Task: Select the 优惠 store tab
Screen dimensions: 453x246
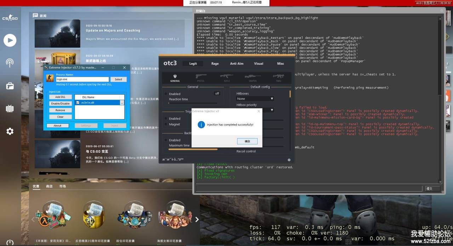Action: click(x=36, y=186)
